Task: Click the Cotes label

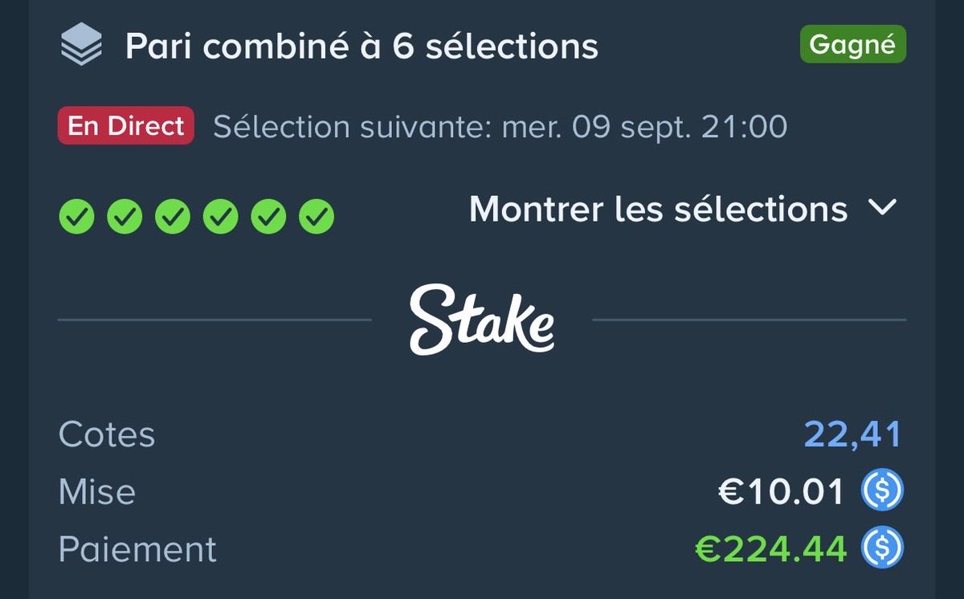Action: (x=107, y=434)
